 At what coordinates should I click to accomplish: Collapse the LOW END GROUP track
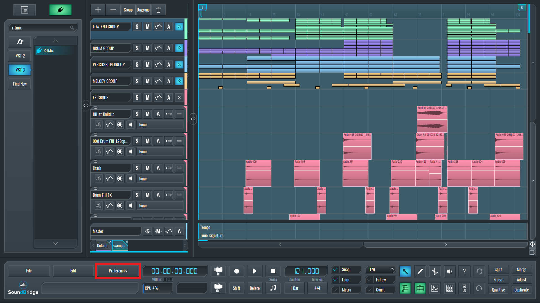[x=179, y=27]
